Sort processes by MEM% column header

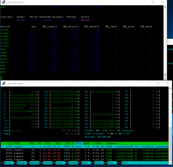(x=86, y=143)
